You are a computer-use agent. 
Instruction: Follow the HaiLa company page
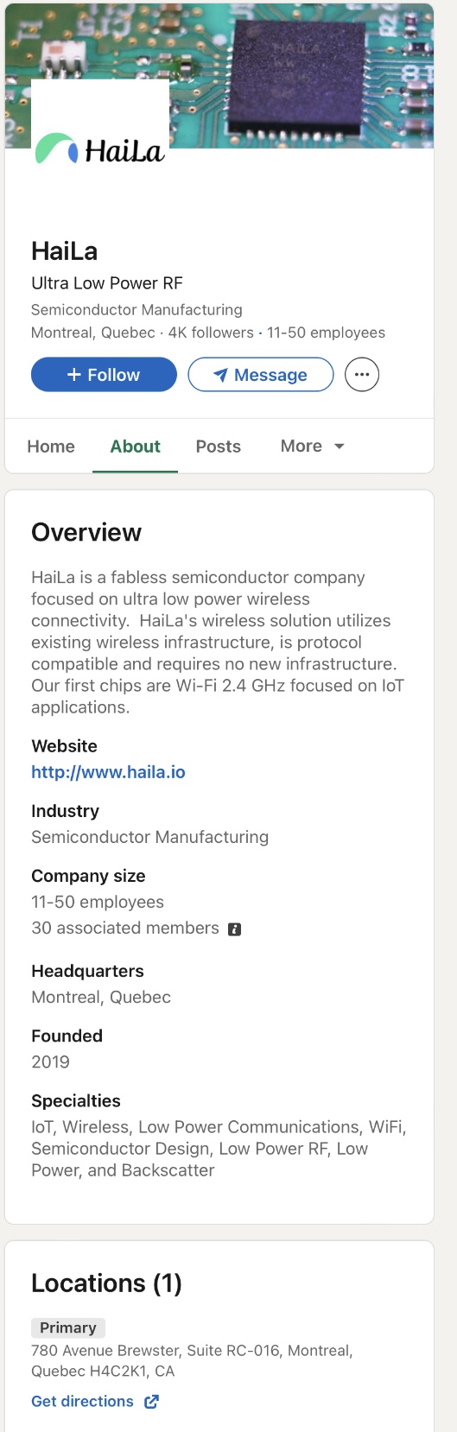[x=104, y=375]
